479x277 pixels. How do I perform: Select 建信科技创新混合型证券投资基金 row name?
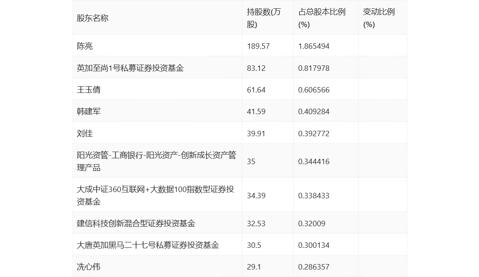pyautogui.click(x=136, y=223)
